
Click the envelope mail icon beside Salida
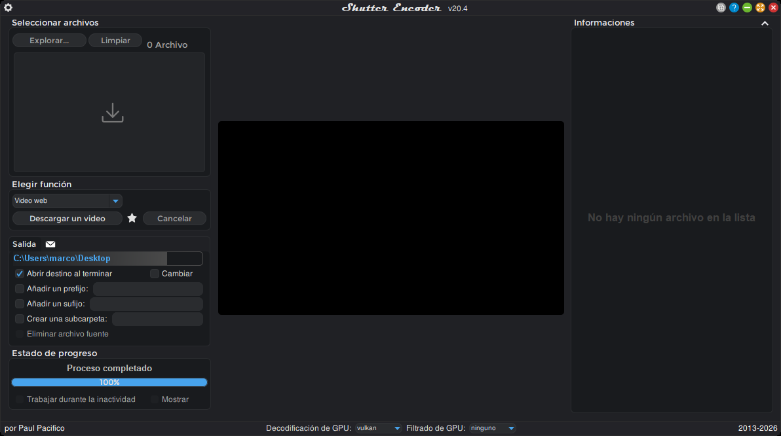(50, 244)
